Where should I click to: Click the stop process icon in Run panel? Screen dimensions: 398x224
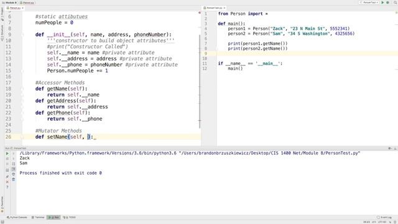pyautogui.click(x=7, y=159)
